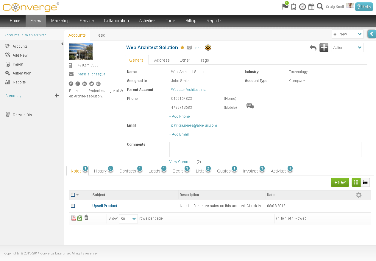The image size is (376, 261).
Task: Open the gear settings icon in notes table
Action: coord(359,195)
